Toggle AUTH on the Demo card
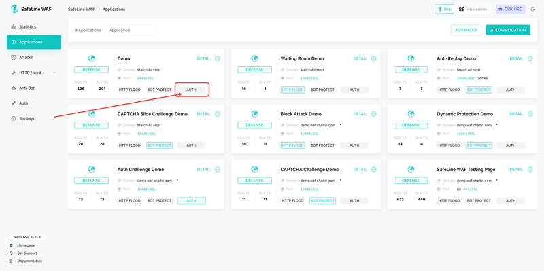This screenshot has width=544, height=271. [192, 90]
